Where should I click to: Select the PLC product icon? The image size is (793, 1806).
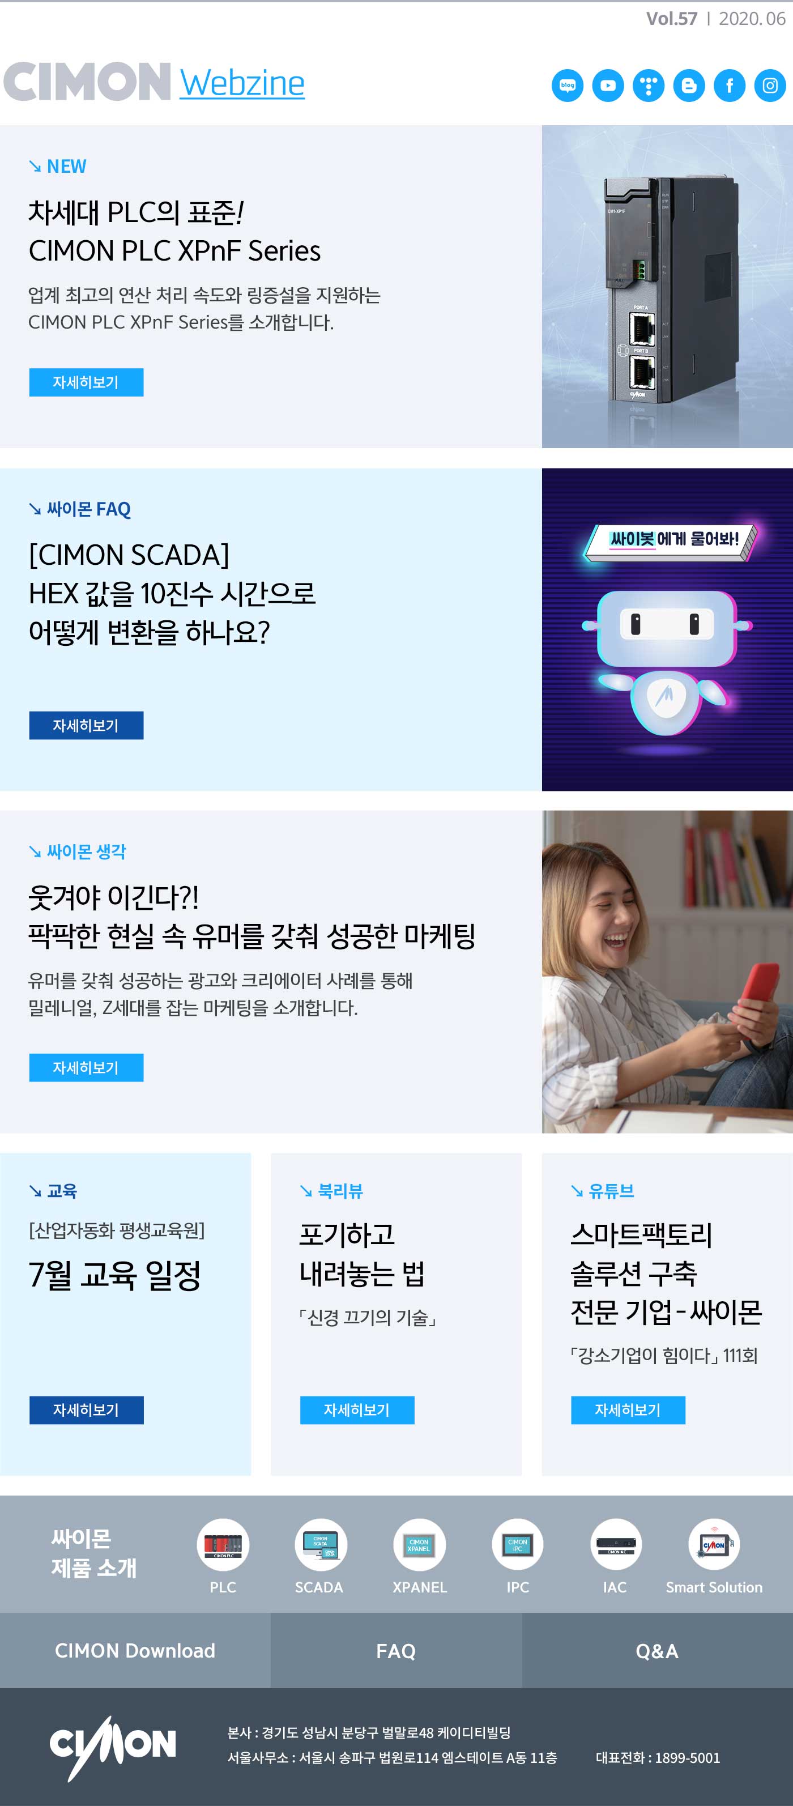pyautogui.click(x=223, y=1544)
